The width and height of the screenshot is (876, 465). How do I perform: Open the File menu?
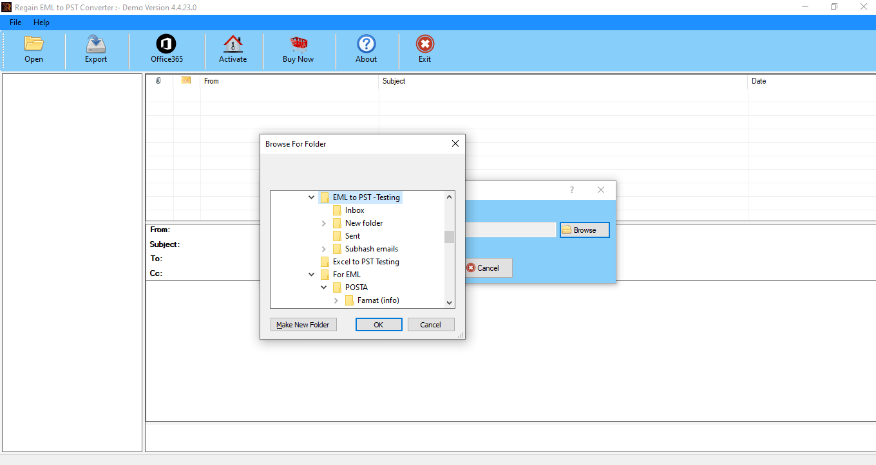pos(15,23)
